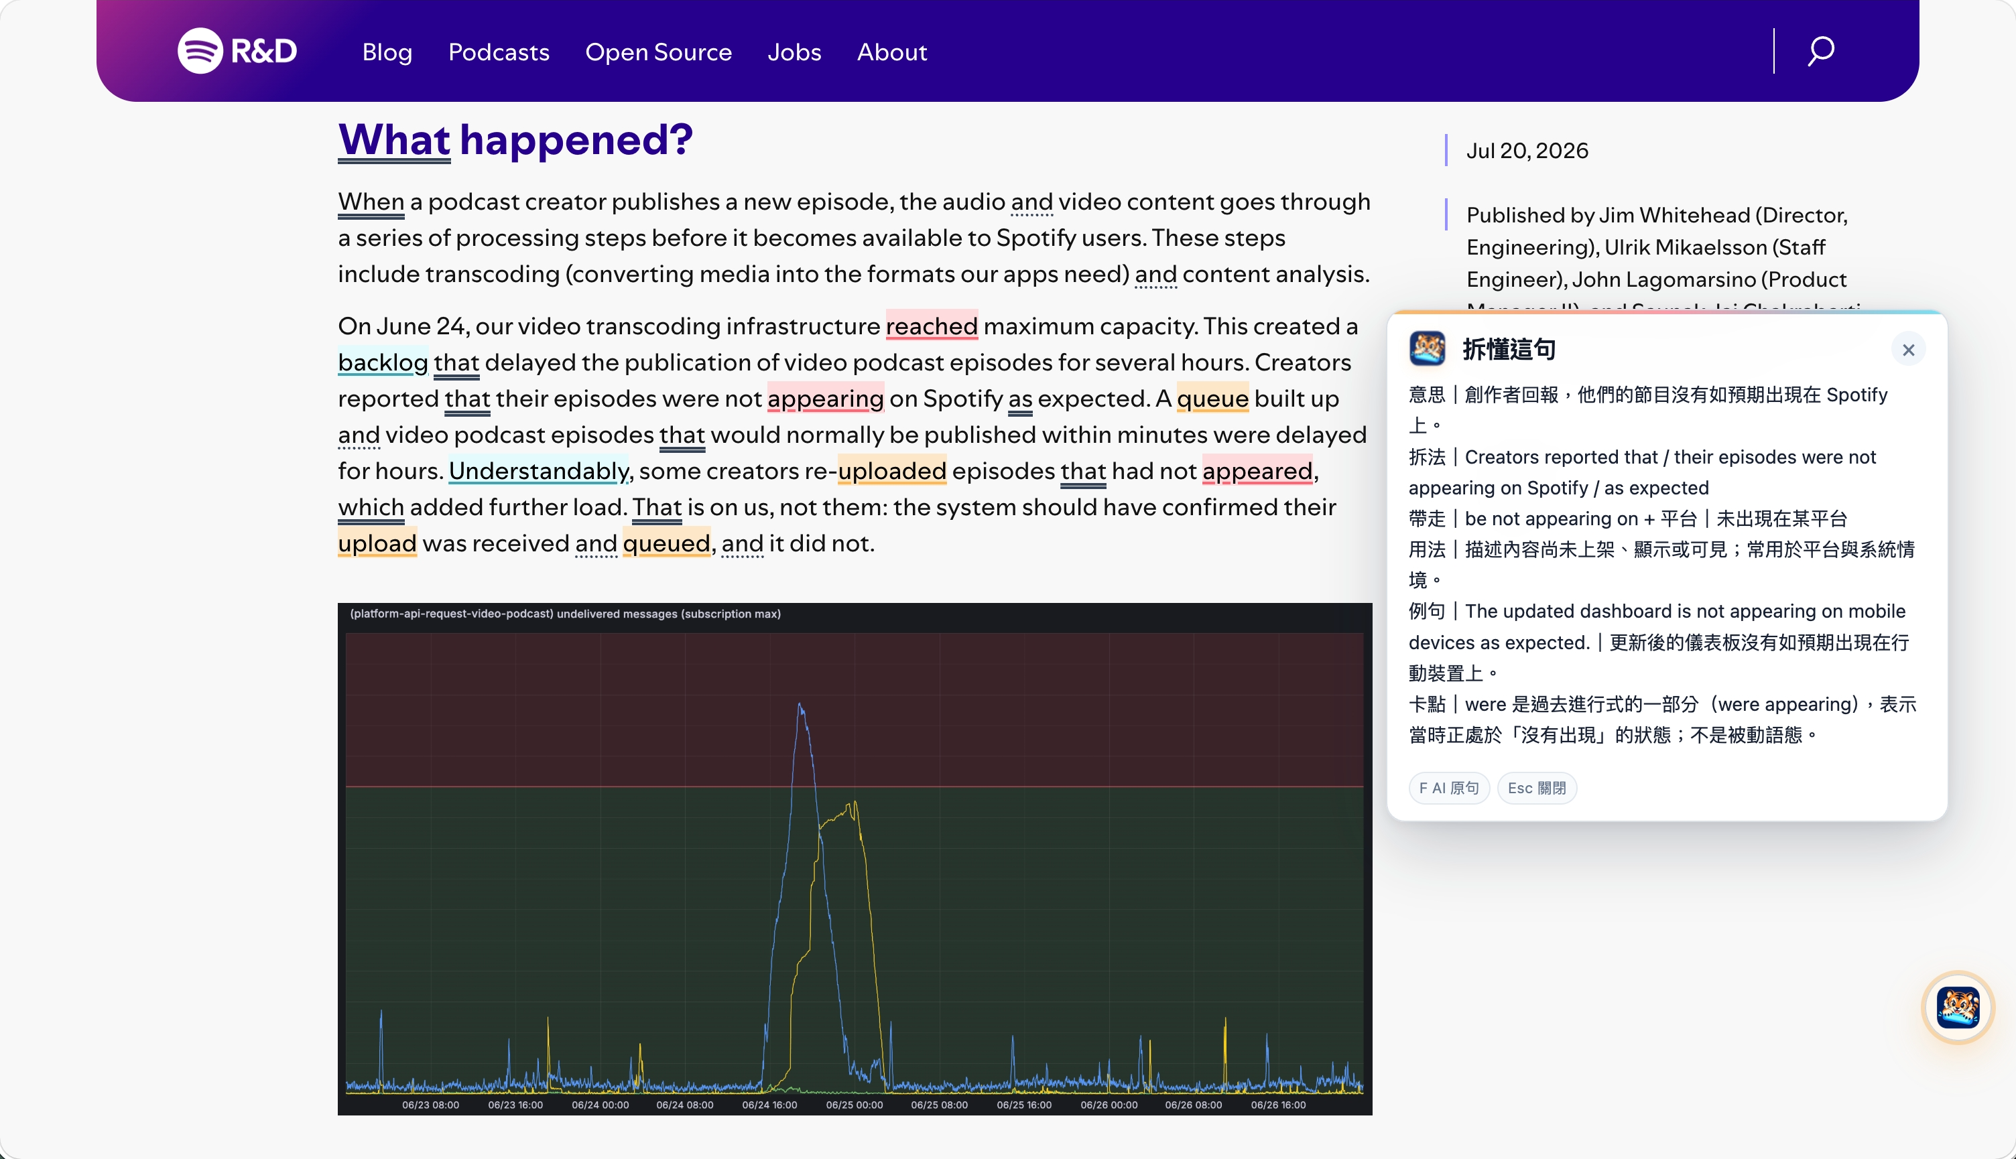The height and width of the screenshot is (1159, 2016).
Task: Click the highlighted word 'reached'
Action: [932, 326]
